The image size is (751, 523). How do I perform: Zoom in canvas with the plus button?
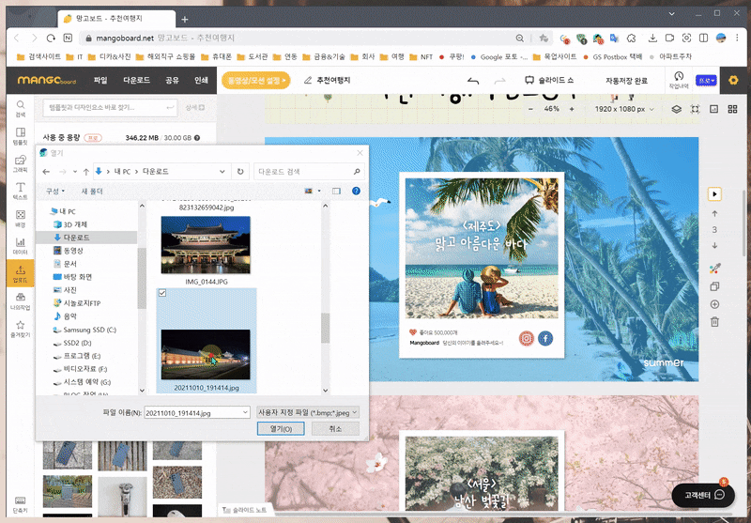pyautogui.click(x=572, y=109)
